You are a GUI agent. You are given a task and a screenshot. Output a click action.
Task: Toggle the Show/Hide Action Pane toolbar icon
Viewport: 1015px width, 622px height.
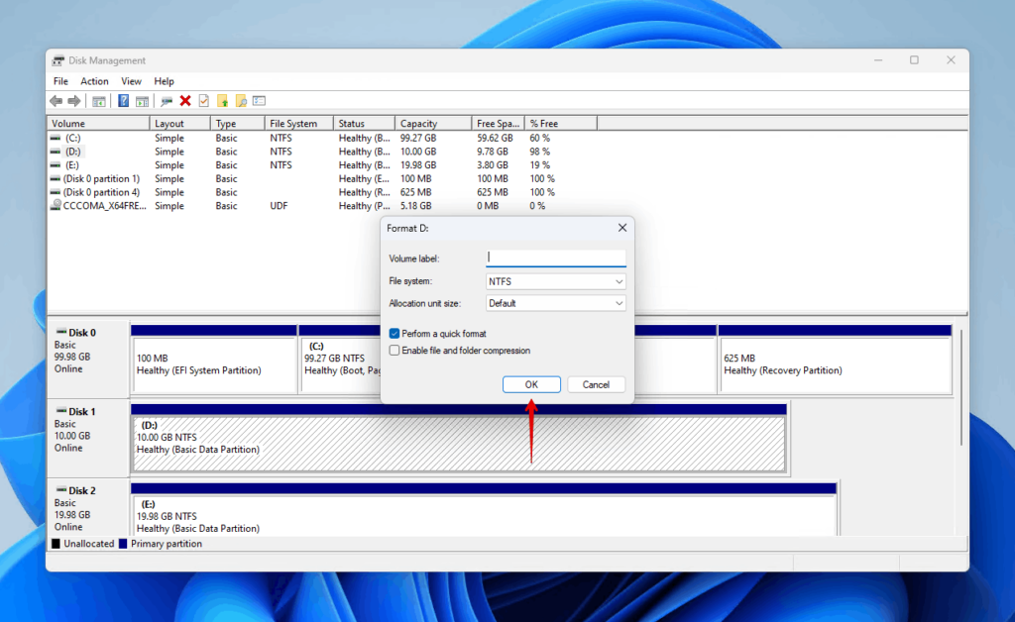click(x=144, y=100)
